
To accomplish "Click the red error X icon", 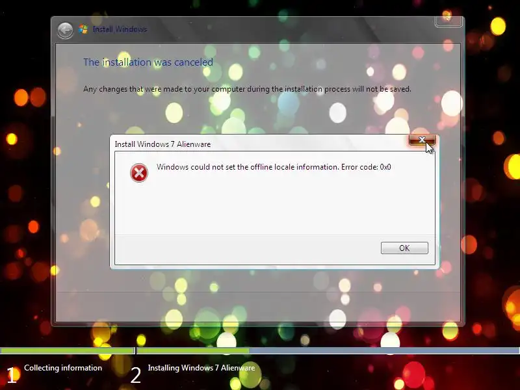I will (x=139, y=173).
